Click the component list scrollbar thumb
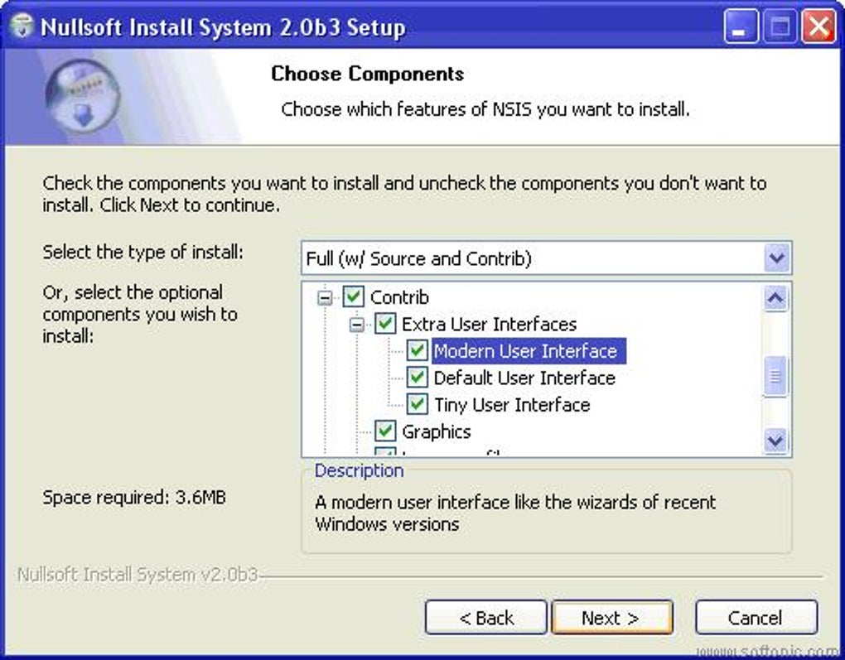845x660 pixels. click(x=775, y=377)
